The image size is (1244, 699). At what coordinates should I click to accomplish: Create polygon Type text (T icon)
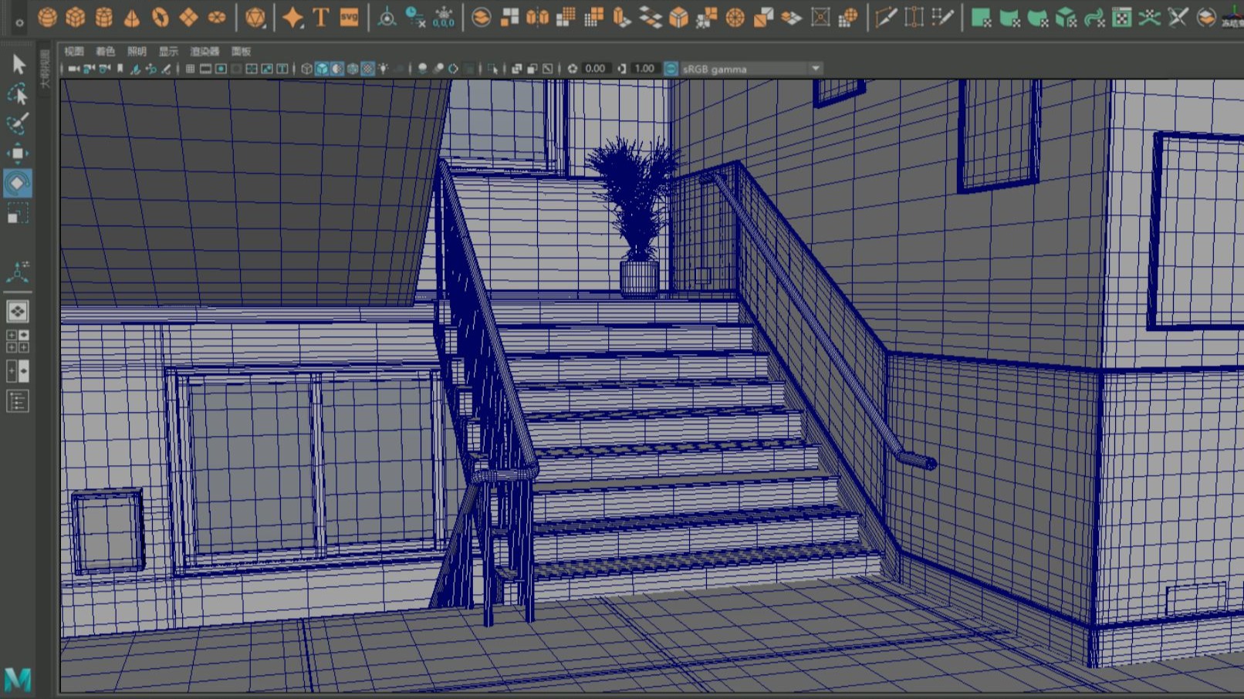321,17
